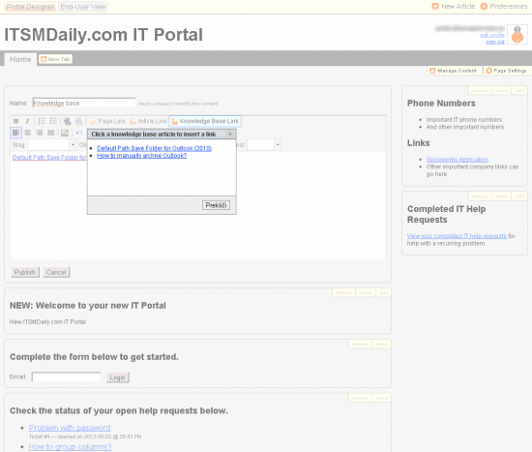Edit the Welcome to your new IT Portal box

[384, 292]
